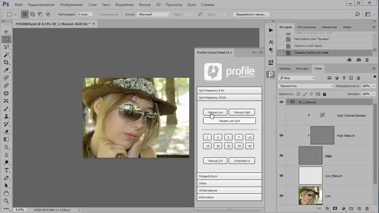
Task: Select the Eyedropper tool
Action: coord(6,70)
